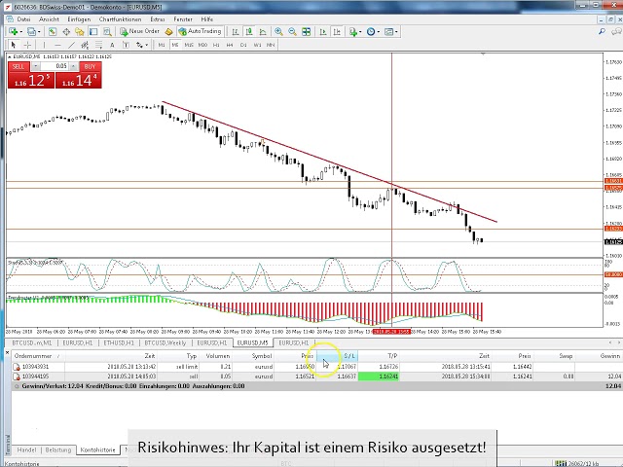Expand the templates dropdown arrow
This screenshot has height=467, width=623.
pyautogui.click(x=396, y=32)
